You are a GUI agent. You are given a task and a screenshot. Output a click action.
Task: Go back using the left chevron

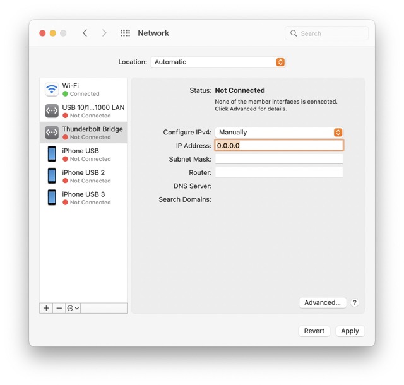coord(85,33)
